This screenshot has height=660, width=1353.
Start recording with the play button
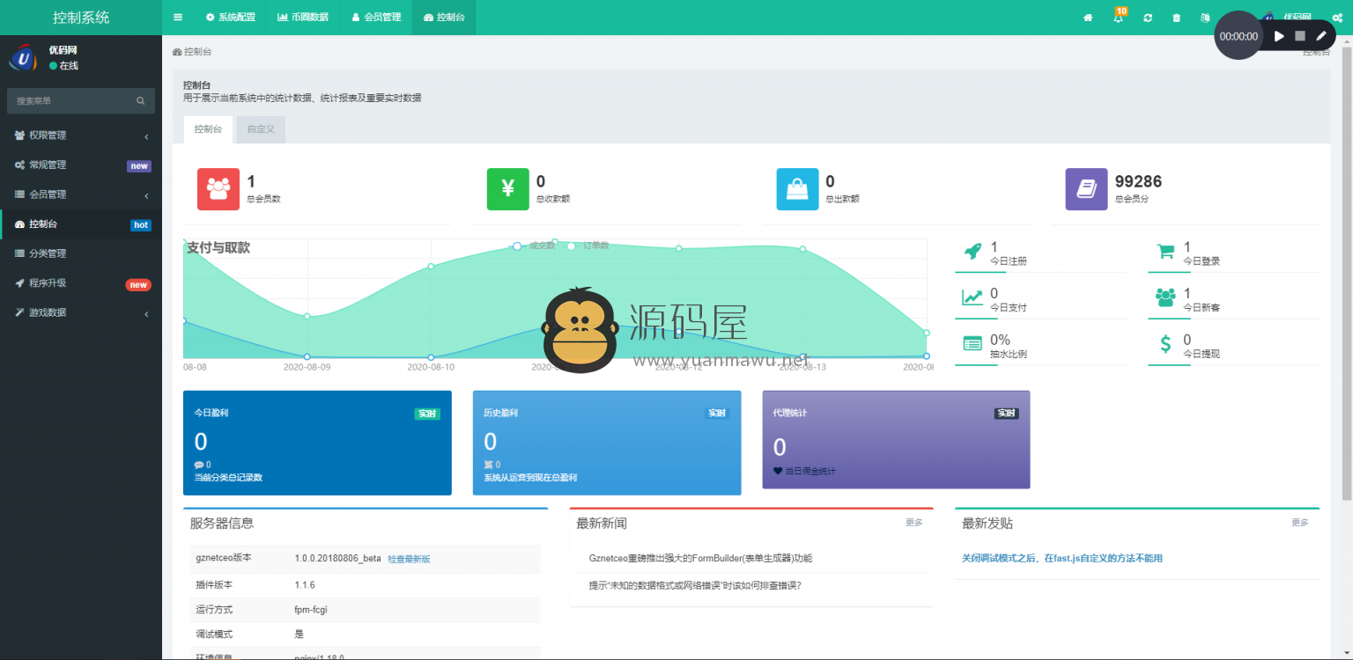click(x=1279, y=36)
